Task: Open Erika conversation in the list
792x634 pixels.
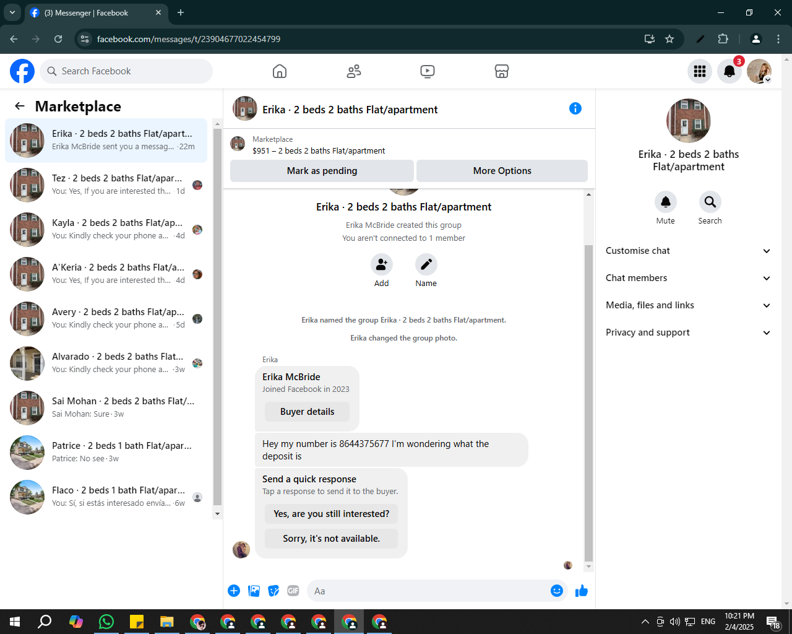Action: coord(106,141)
